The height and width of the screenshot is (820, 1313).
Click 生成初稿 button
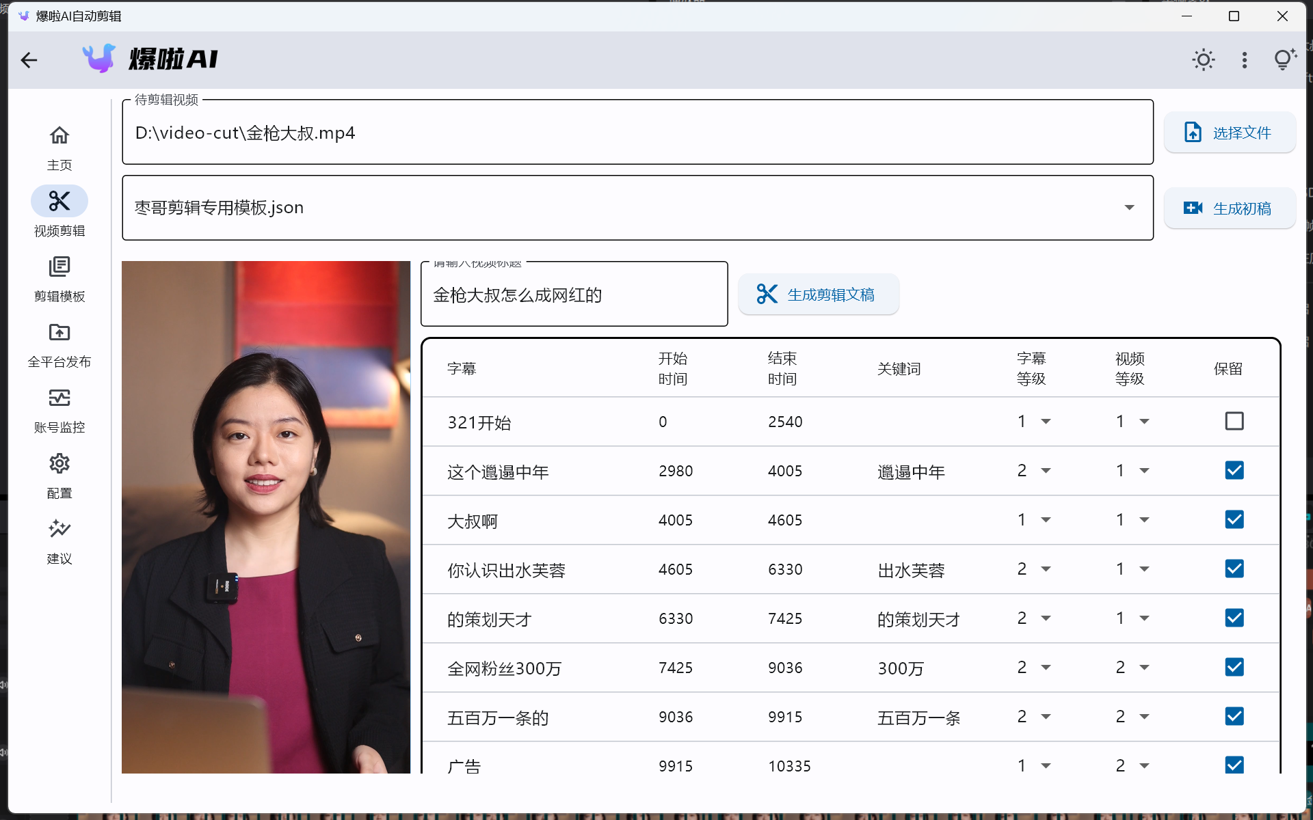[x=1229, y=208]
